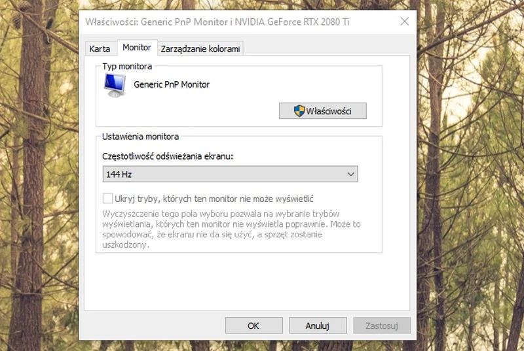The image size is (524, 351).
Task: Click the Częstotliwość odświeżania ekranu label
Action: 168,157
